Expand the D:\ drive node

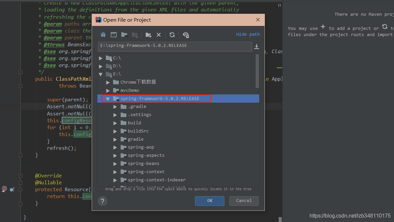point(101,66)
